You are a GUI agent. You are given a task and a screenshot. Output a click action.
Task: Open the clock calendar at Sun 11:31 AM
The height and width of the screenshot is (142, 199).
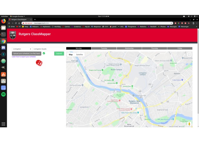click(x=103, y=16)
